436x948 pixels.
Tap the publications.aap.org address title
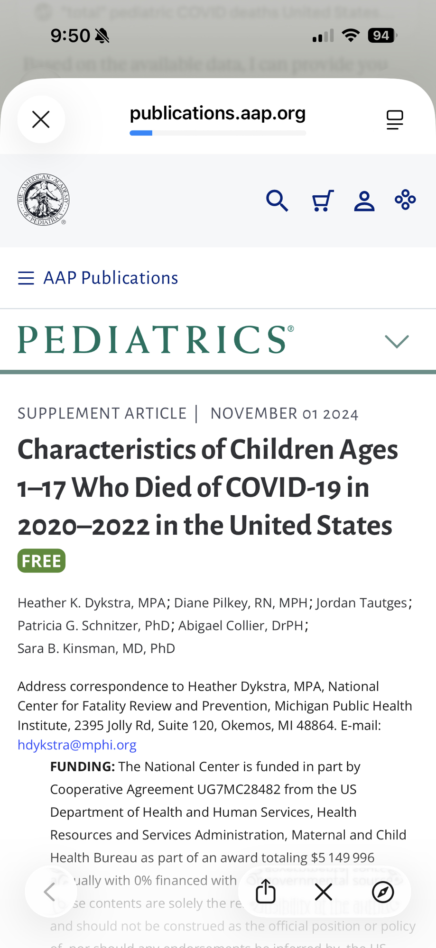click(x=218, y=113)
